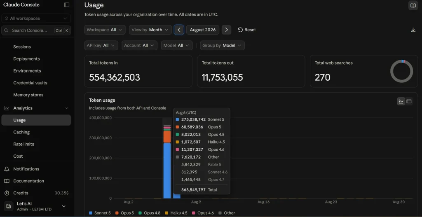Image resolution: width=422 pixels, height=217 pixels.
Task: Focus the Search Console input field
Action: 36,30
